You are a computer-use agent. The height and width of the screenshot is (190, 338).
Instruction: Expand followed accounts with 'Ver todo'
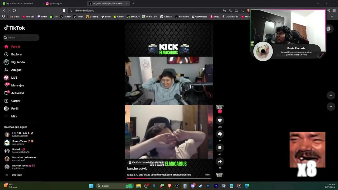tap(17, 175)
